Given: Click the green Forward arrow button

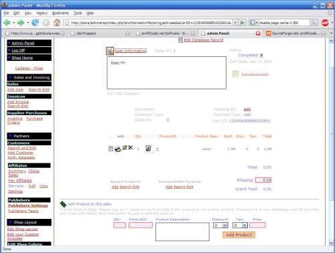Looking at the screenshot, I should point(21,23).
